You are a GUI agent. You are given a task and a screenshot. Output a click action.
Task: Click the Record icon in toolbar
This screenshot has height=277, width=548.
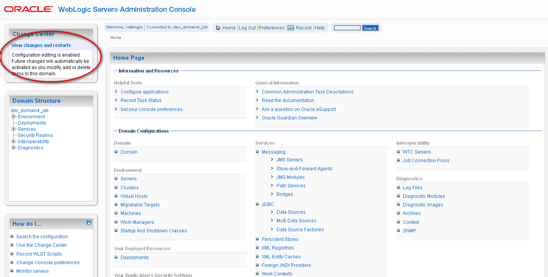(x=291, y=28)
